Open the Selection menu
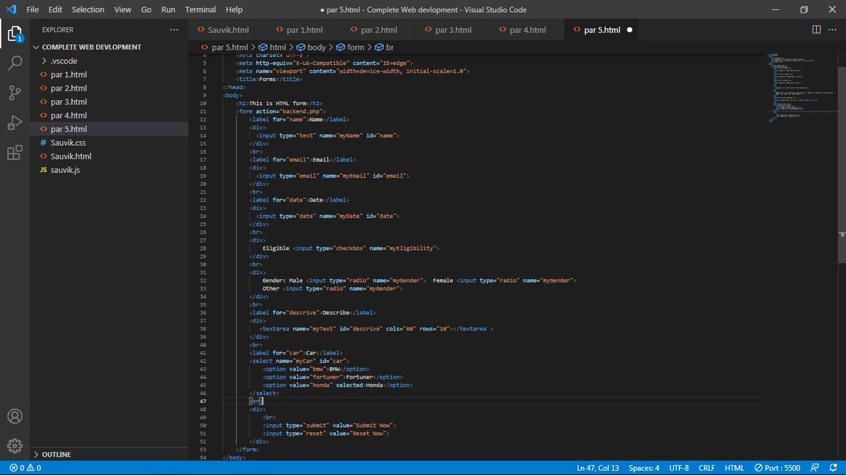This screenshot has height=475, width=846. coord(88,10)
